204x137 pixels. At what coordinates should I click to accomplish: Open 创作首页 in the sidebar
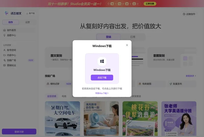(x=19, y=30)
